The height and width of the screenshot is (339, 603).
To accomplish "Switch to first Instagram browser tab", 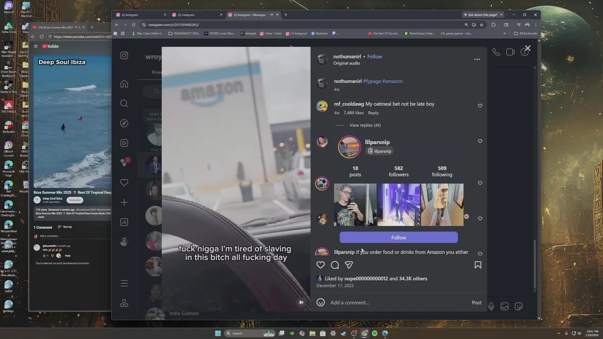I will (141, 15).
